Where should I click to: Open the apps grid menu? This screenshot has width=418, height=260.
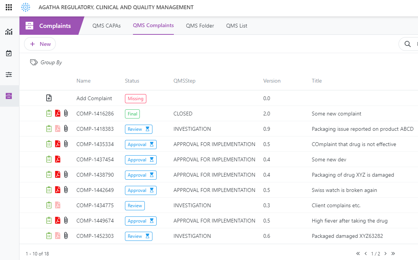coord(8,7)
